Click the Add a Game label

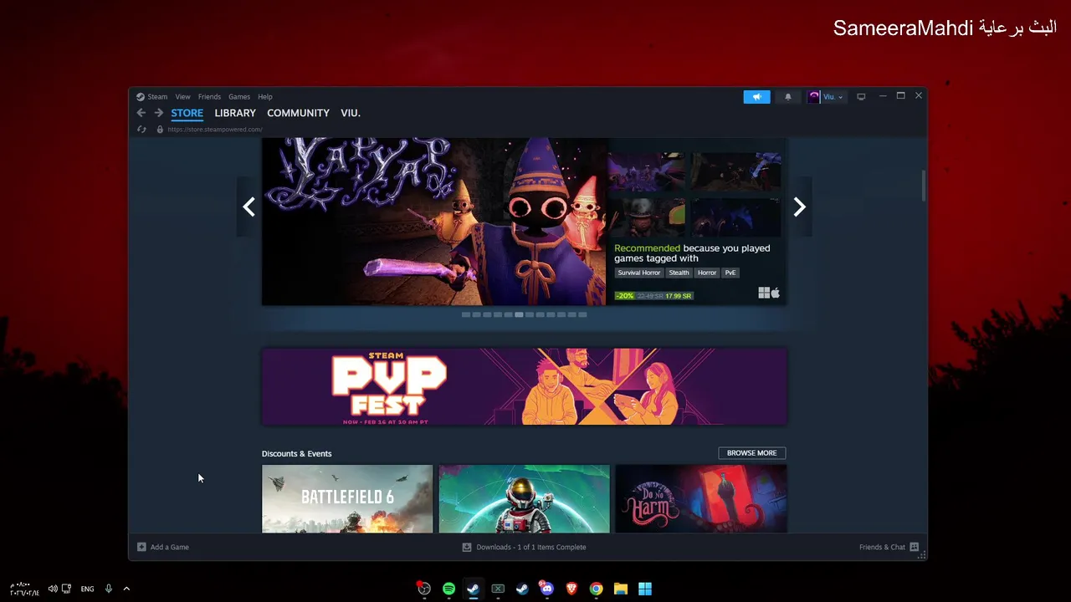click(170, 547)
